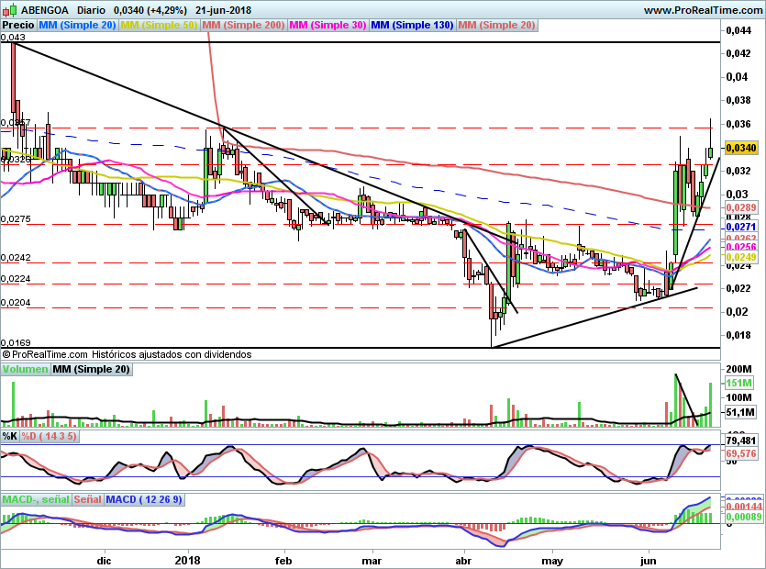Click the 0,0249 moving average value tag
The height and width of the screenshot is (569, 766).
click(741, 257)
